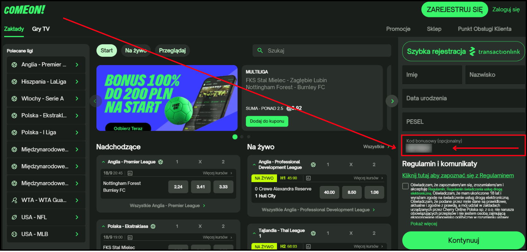Select odds 2.24 for Nottingham Forest
The width and height of the screenshot is (527, 252).
[178, 187]
